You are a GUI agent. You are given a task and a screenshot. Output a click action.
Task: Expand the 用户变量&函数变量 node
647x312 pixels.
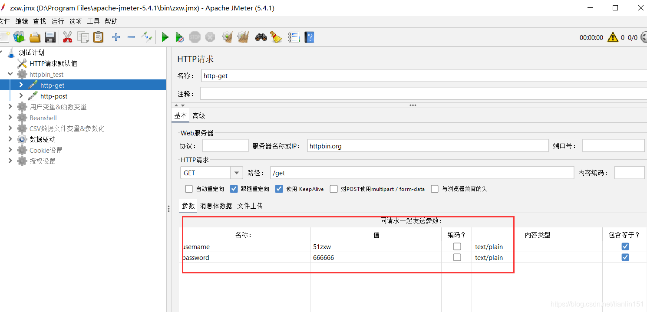[10, 106]
